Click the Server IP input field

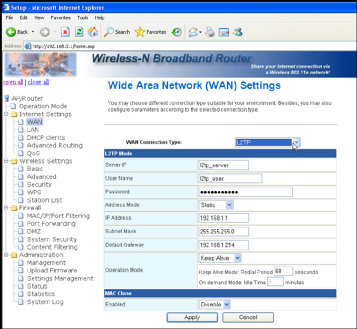pyautogui.click(x=224, y=165)
